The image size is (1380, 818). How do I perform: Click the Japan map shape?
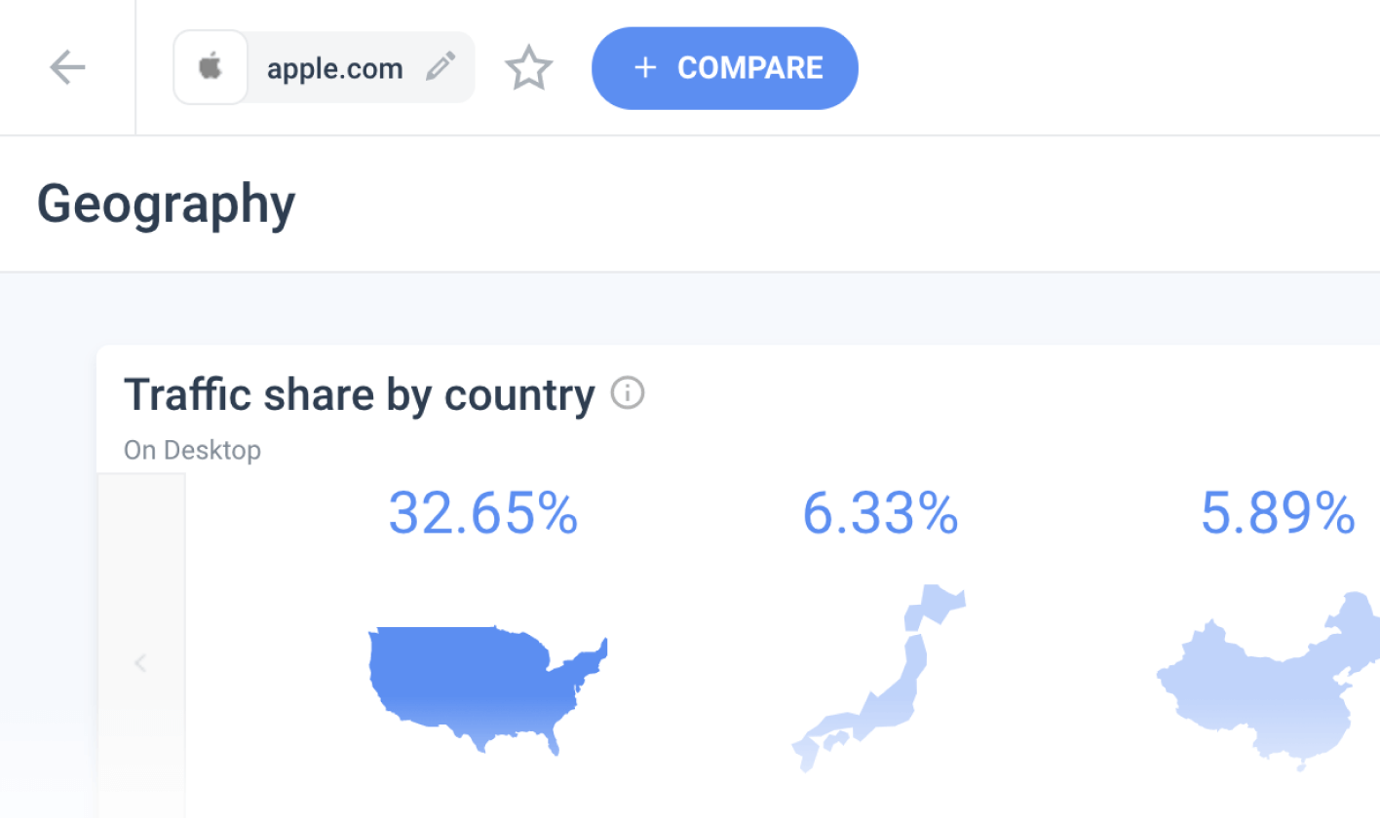click(878, 679)
